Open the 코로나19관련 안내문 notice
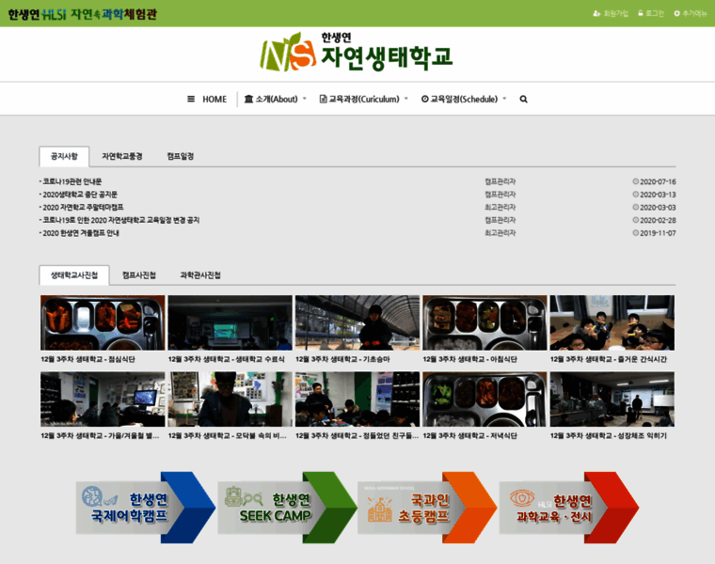Screen dimensions: 715x564 point(72,181)
